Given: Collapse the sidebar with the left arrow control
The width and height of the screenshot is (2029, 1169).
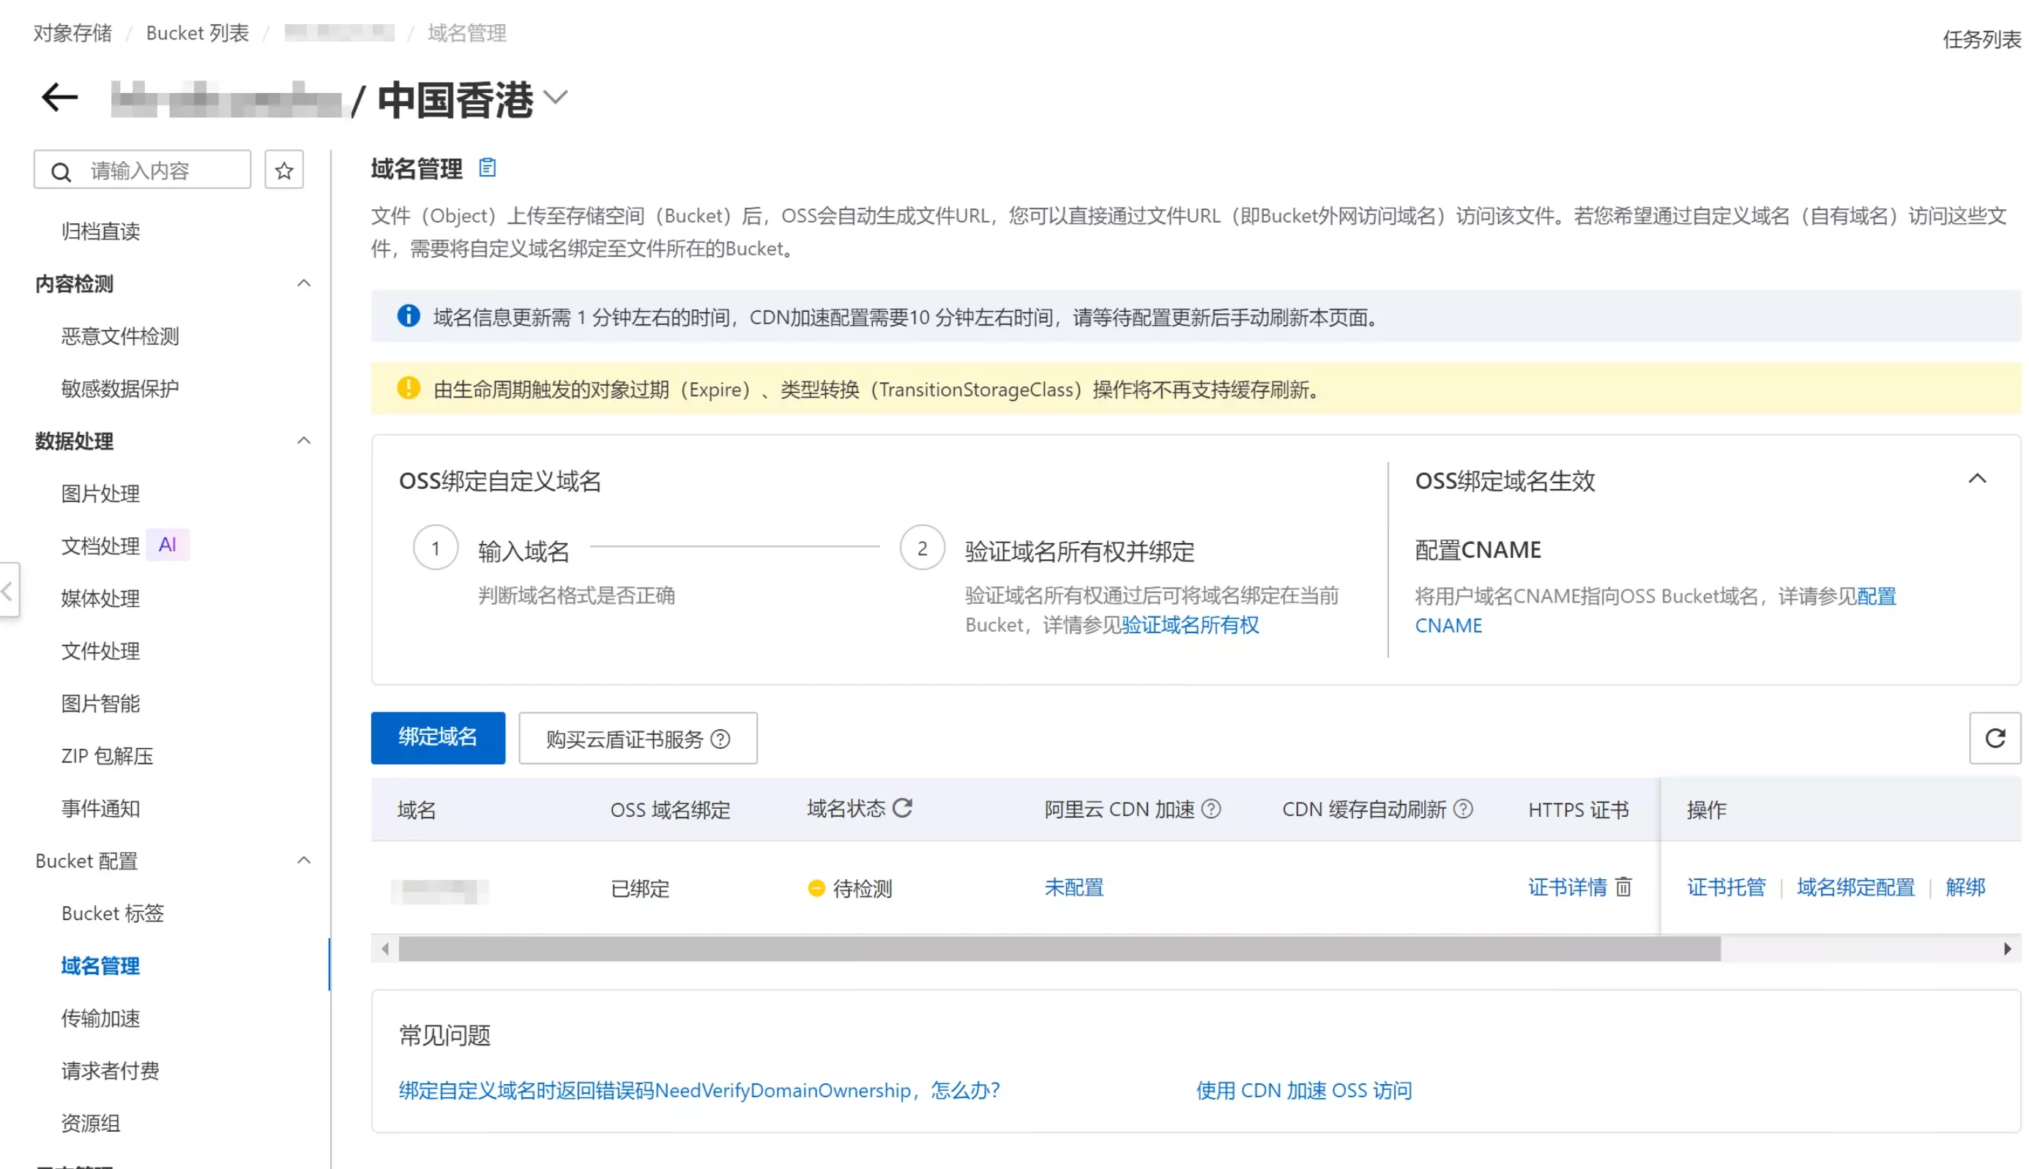Looking at the screenshot, I should click(x=7, y=591).
